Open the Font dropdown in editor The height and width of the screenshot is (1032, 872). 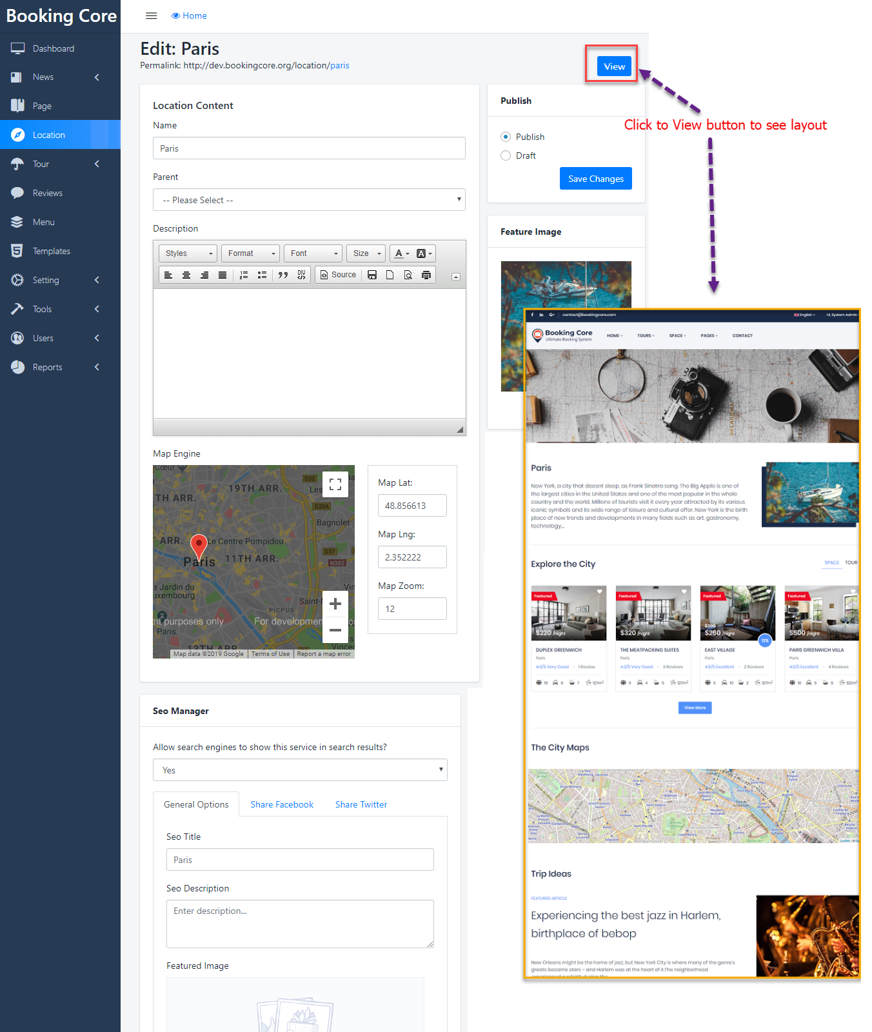point(313,253)
